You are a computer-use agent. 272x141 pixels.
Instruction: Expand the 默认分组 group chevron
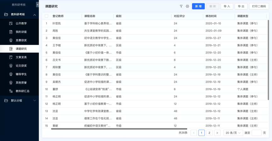pos(35,100)
